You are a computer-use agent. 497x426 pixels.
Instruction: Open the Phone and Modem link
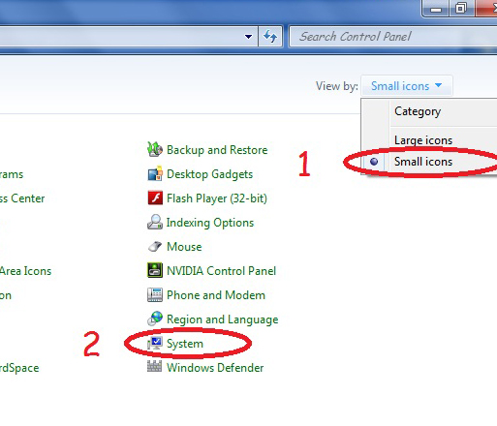click(216, 295)
